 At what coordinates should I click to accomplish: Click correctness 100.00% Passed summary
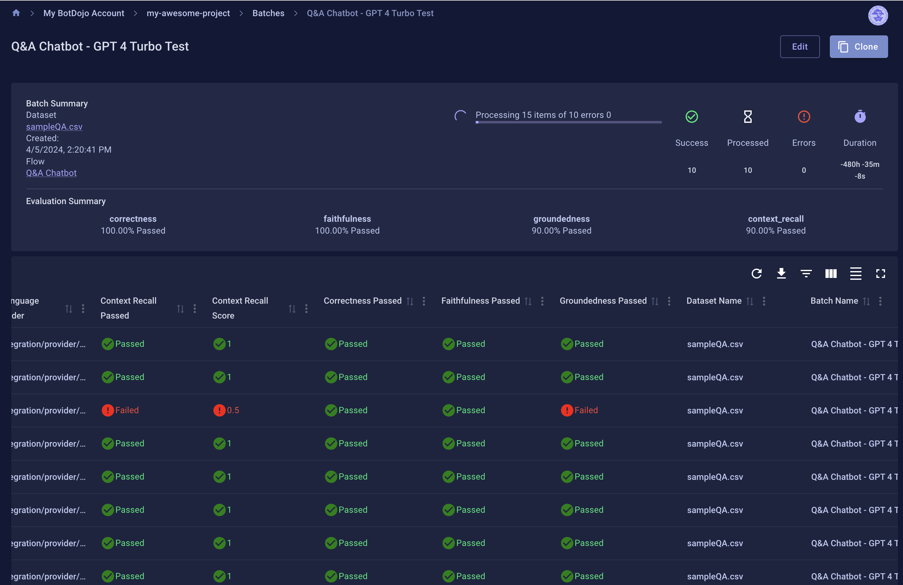tap(133, 225)
